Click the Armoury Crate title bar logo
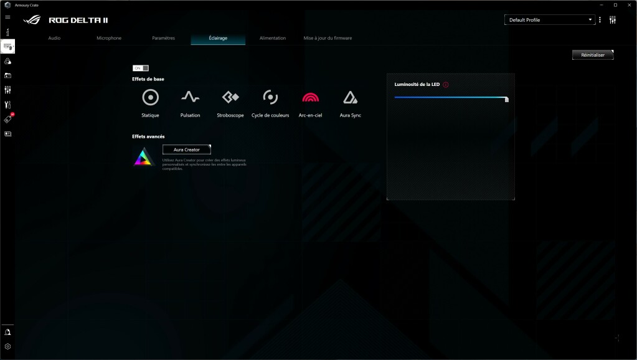 [7, 5]
